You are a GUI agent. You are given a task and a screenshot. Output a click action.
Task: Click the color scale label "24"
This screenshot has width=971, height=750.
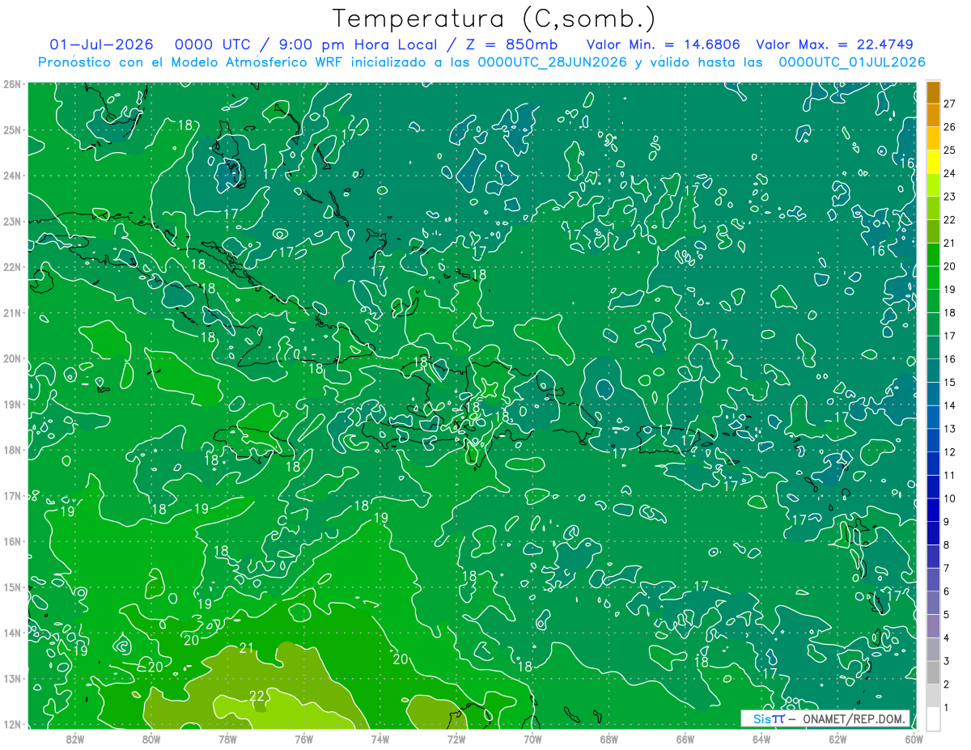(949, 173)
